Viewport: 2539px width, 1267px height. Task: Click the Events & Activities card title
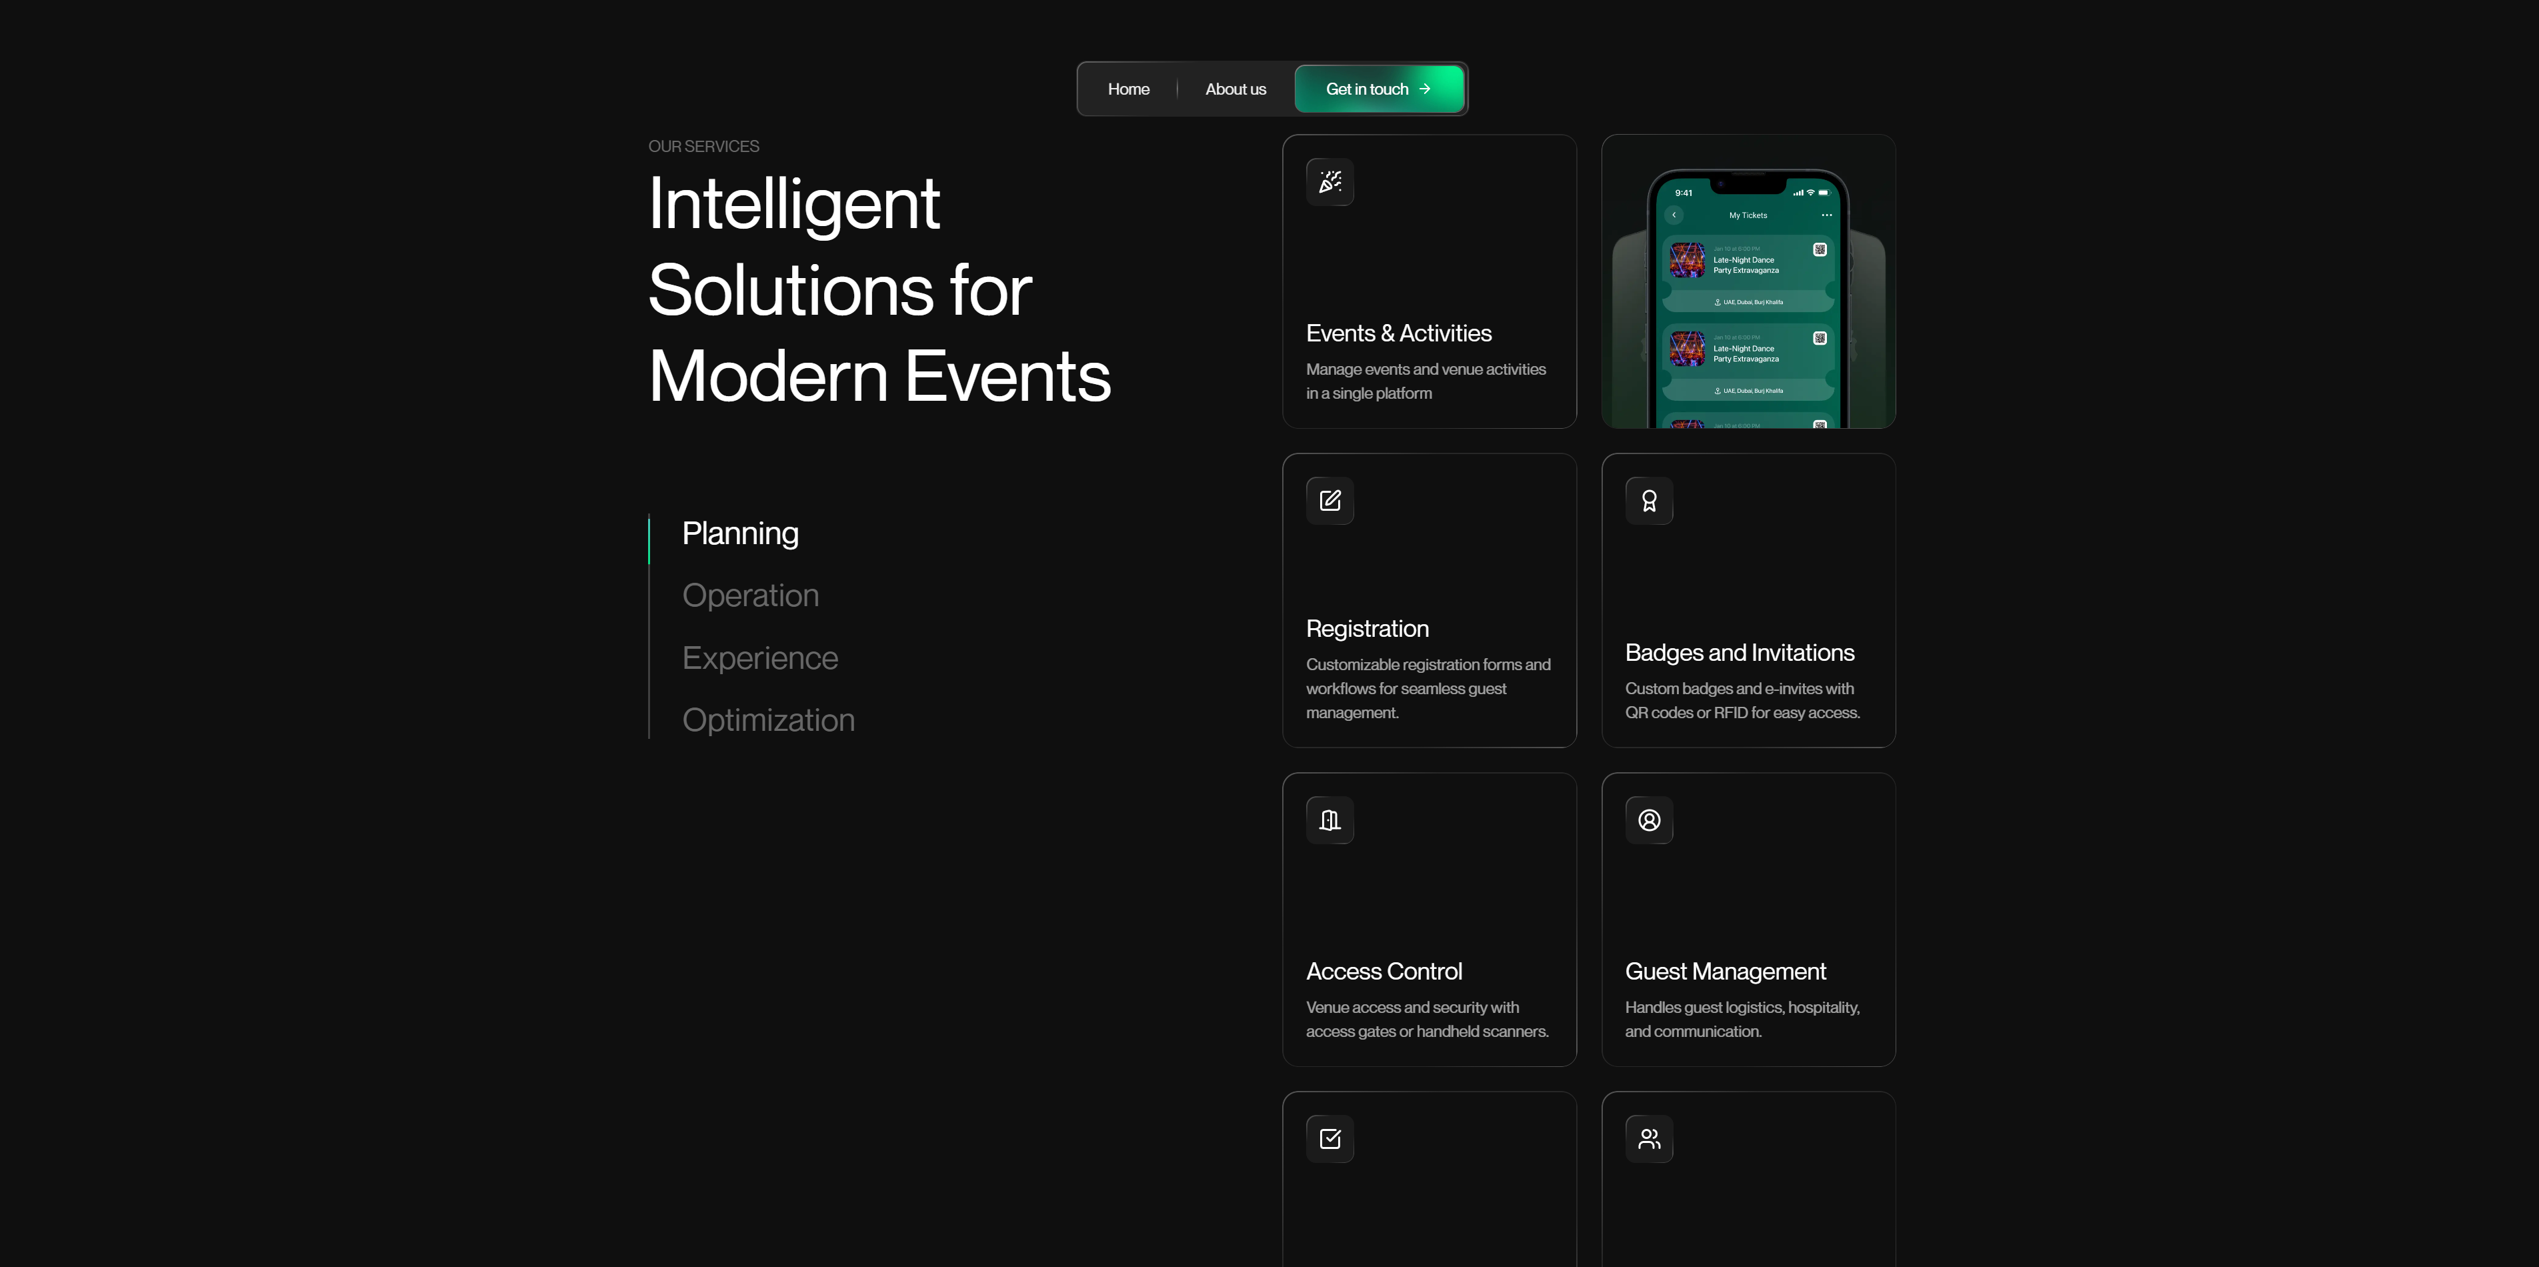(x=1399, y=333)
